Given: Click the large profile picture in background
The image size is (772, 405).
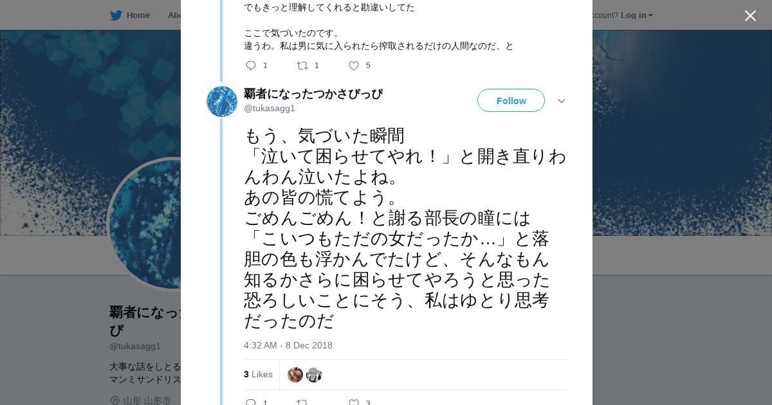Looking at the screenshot, I should tap(145, 224).
